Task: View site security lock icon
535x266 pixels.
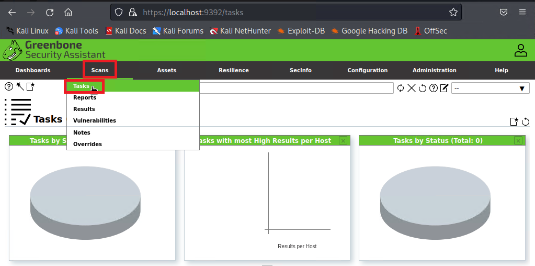Action: click(x=133, y=13)
